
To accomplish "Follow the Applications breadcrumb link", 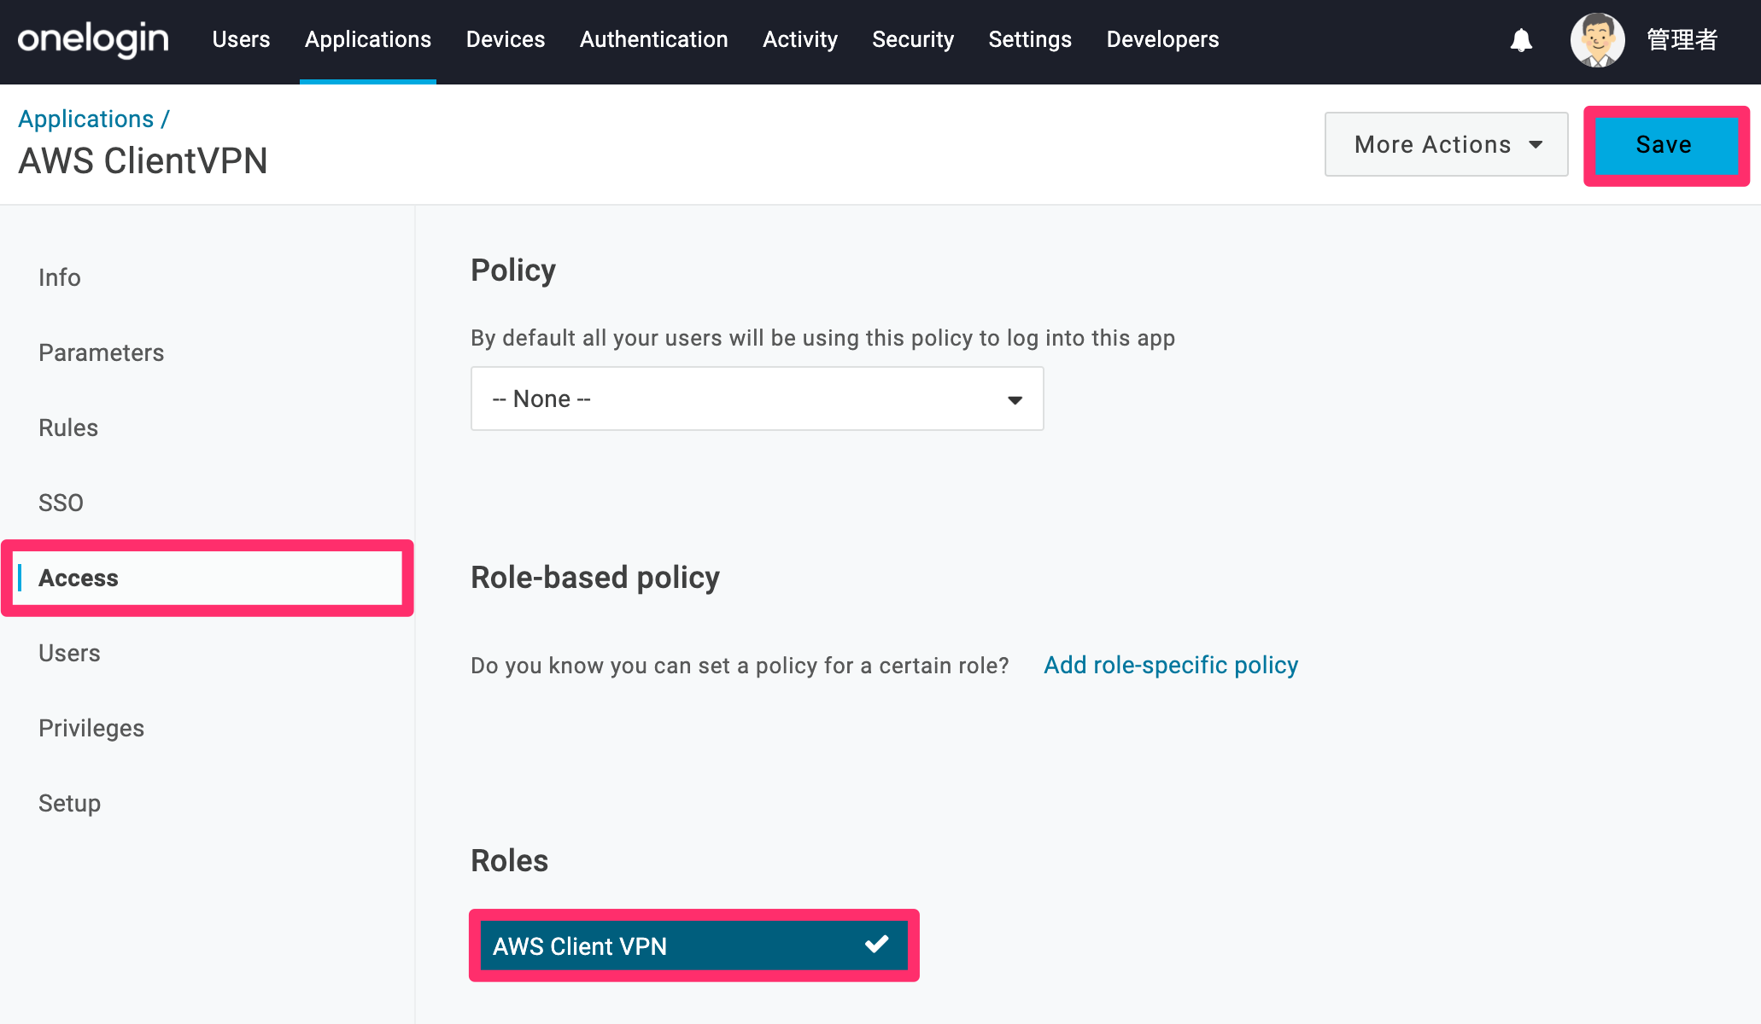I will tap(86, 119).
